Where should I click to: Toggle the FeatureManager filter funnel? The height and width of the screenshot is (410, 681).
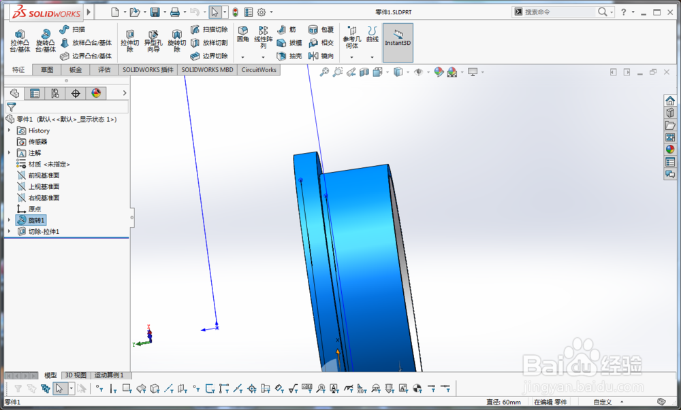coord(12,107)
